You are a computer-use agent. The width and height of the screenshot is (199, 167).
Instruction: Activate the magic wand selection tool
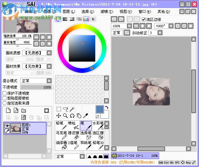point(72,109)
